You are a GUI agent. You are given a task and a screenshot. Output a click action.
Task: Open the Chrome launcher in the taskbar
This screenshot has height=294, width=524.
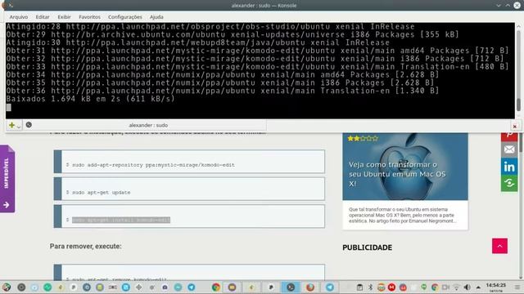click(216, 287)
